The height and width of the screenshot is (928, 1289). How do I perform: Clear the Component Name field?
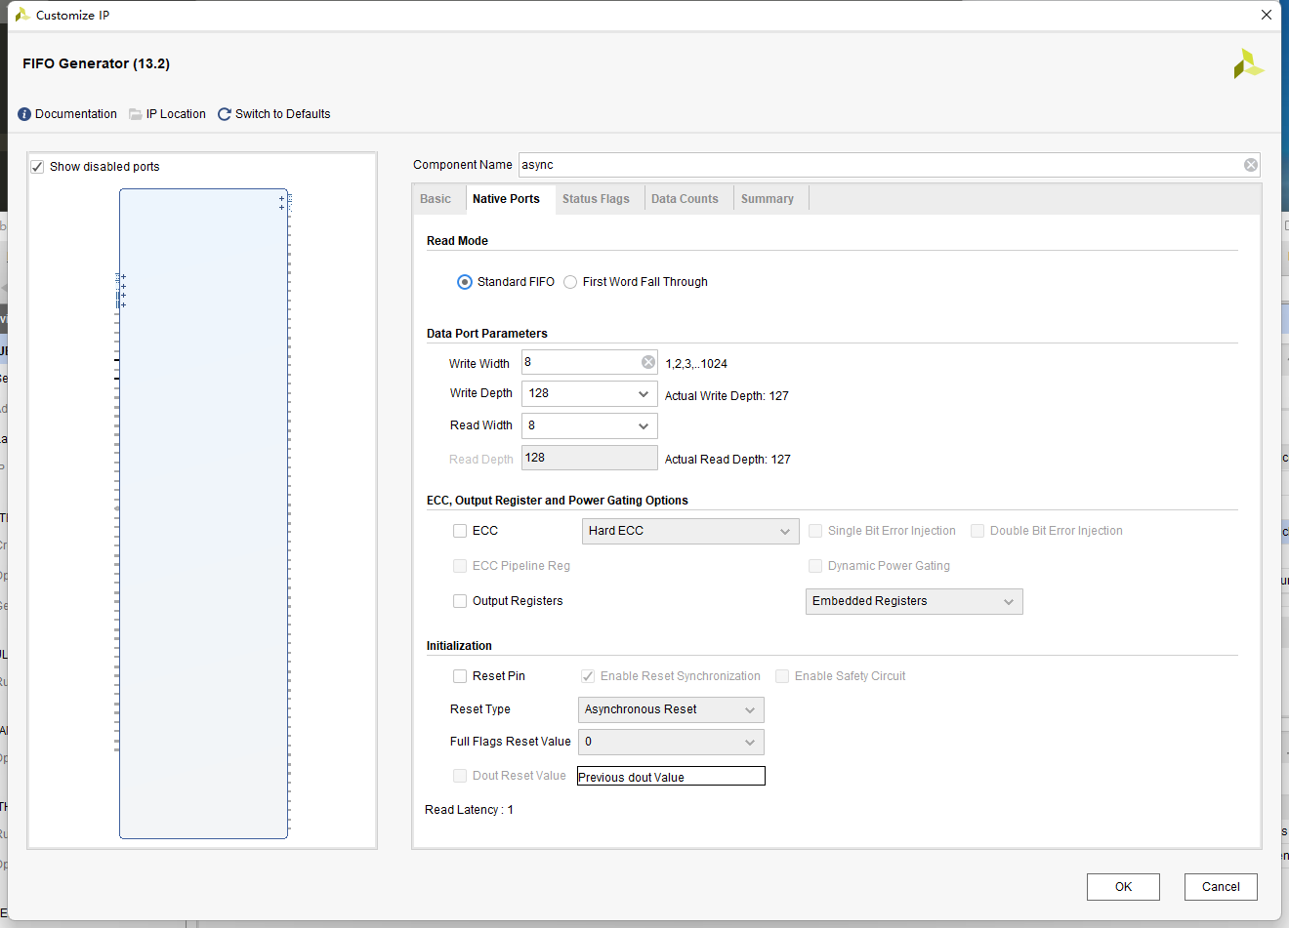1250,165
